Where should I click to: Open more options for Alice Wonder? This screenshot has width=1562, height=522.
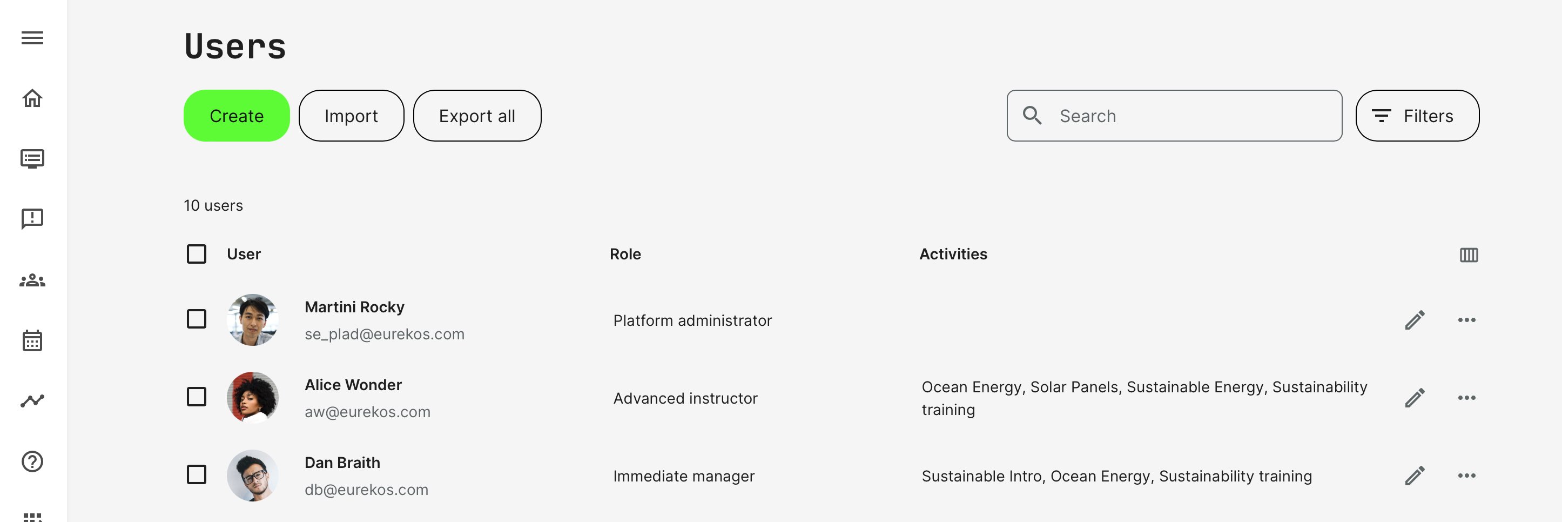point(1466,398)
